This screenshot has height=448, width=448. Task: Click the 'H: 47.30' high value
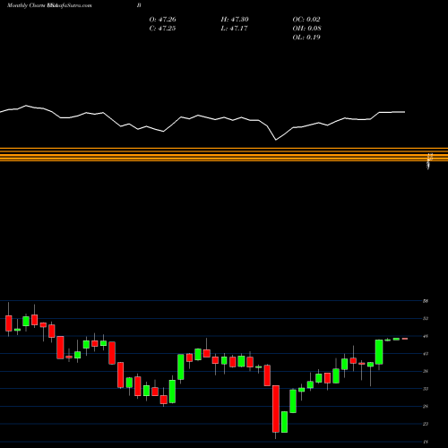[x=235, y=20]
